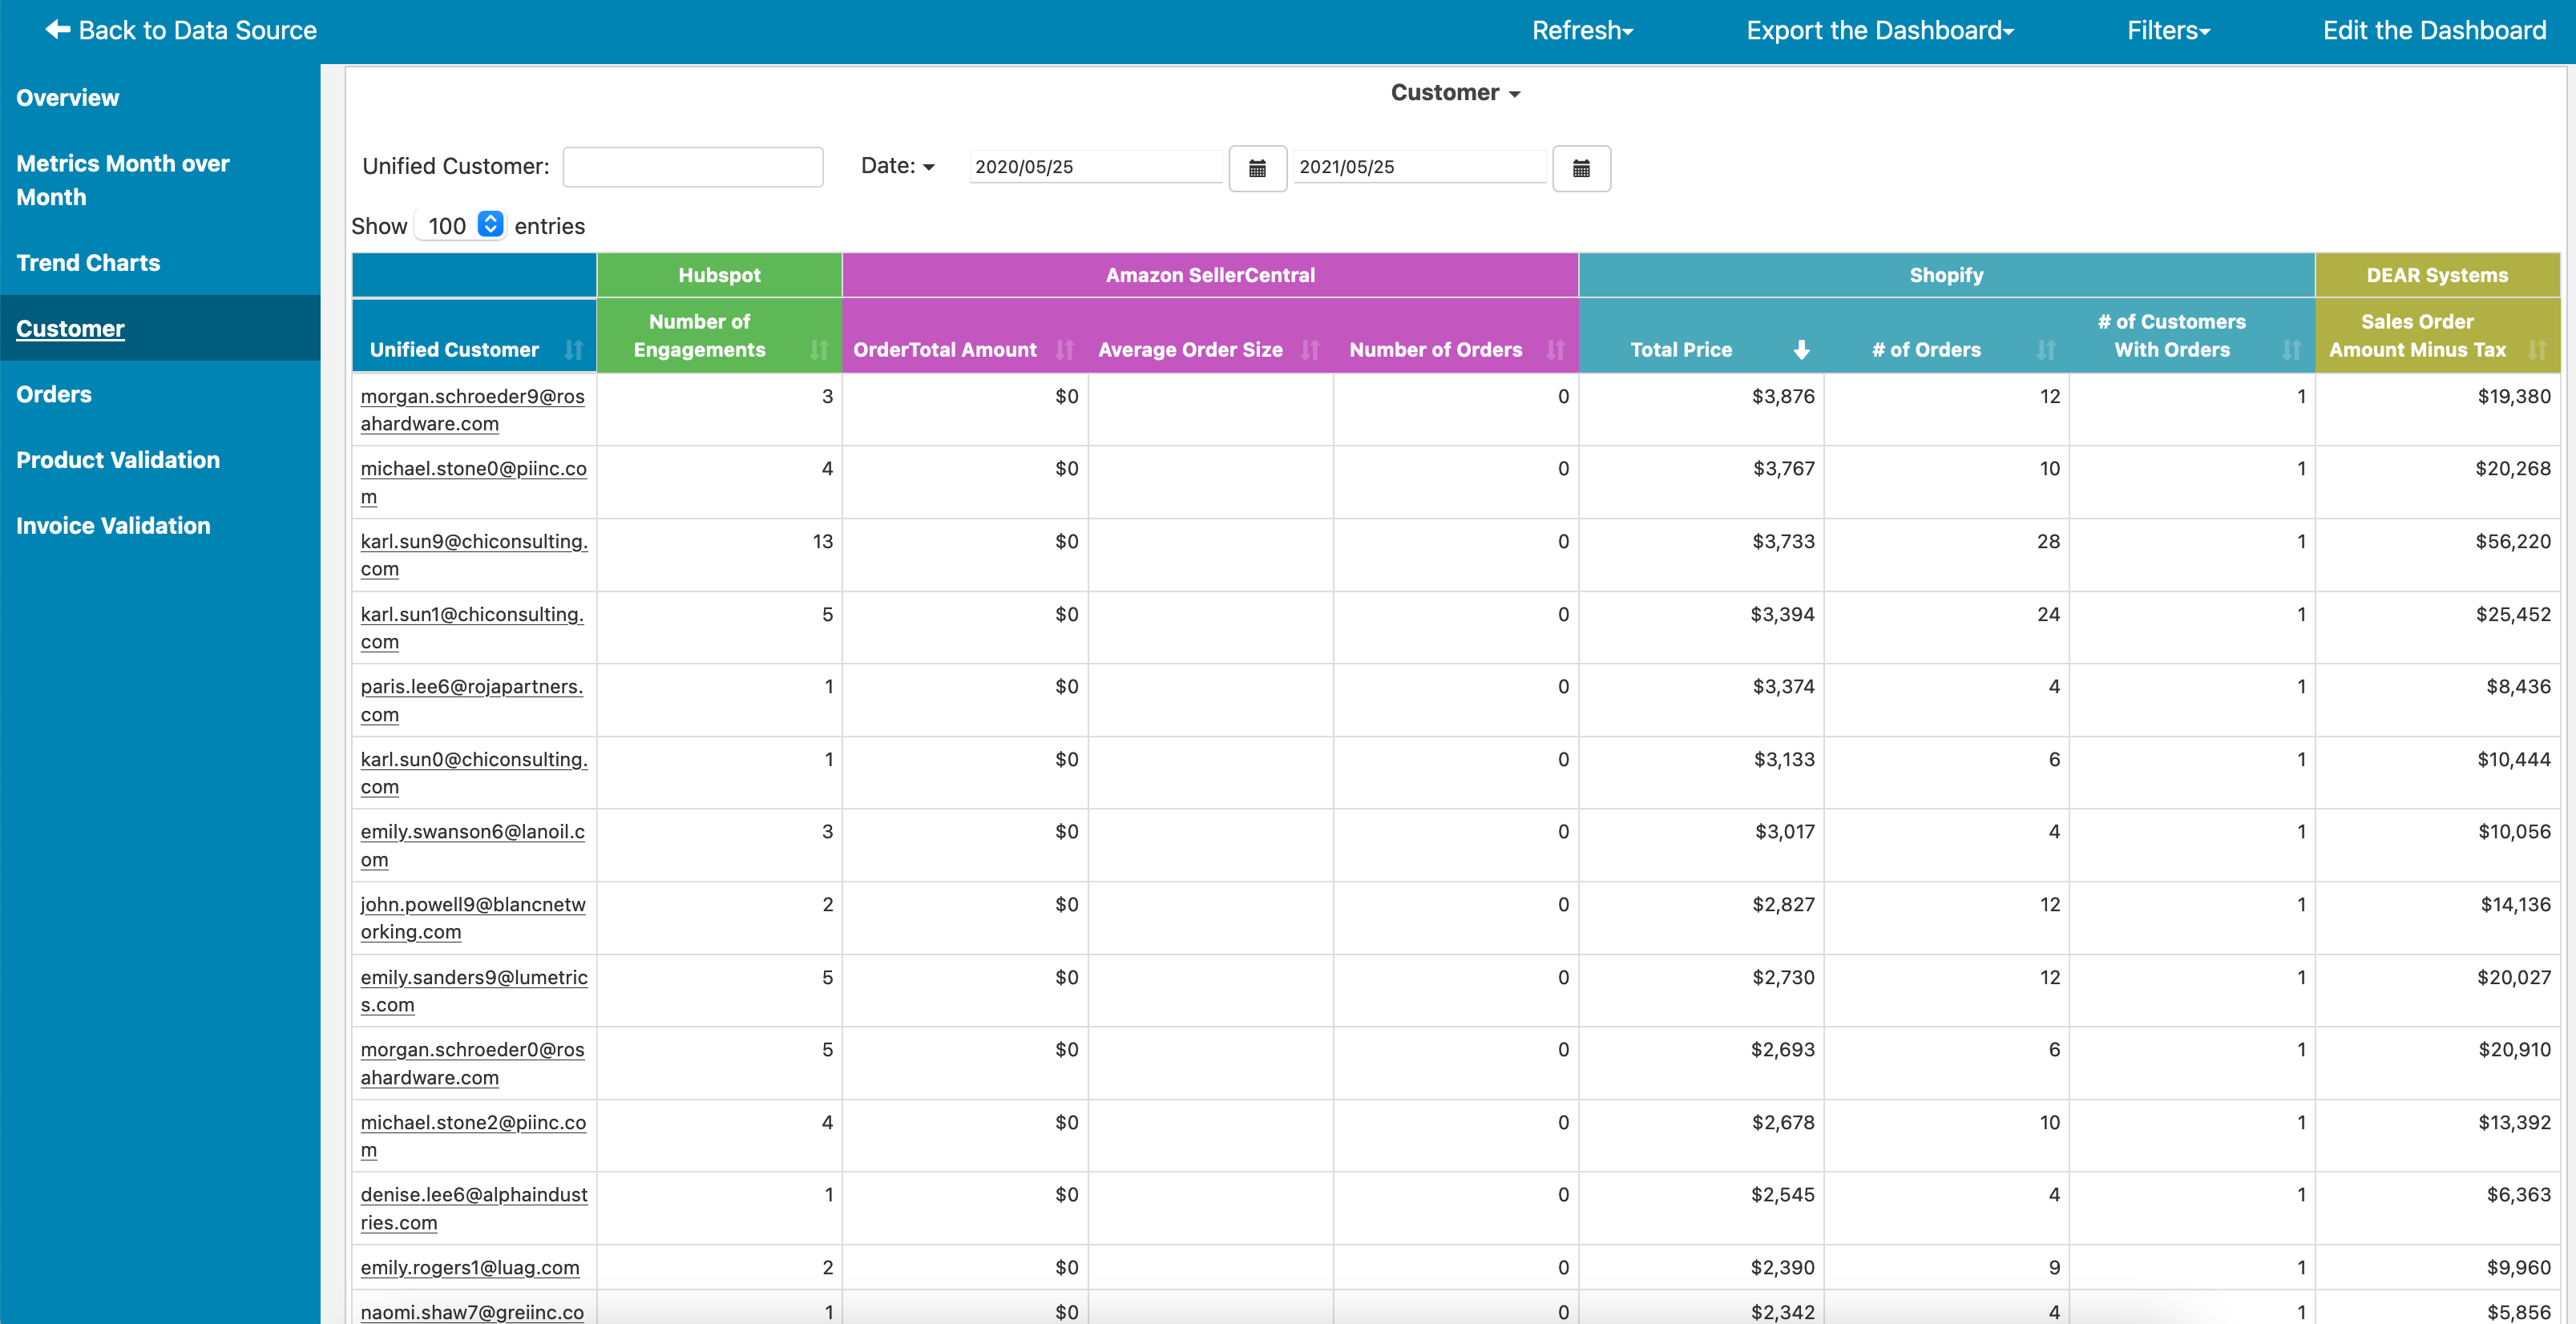
Task: Click the Unified Customer filter text field
Action: tap(693, 167)
